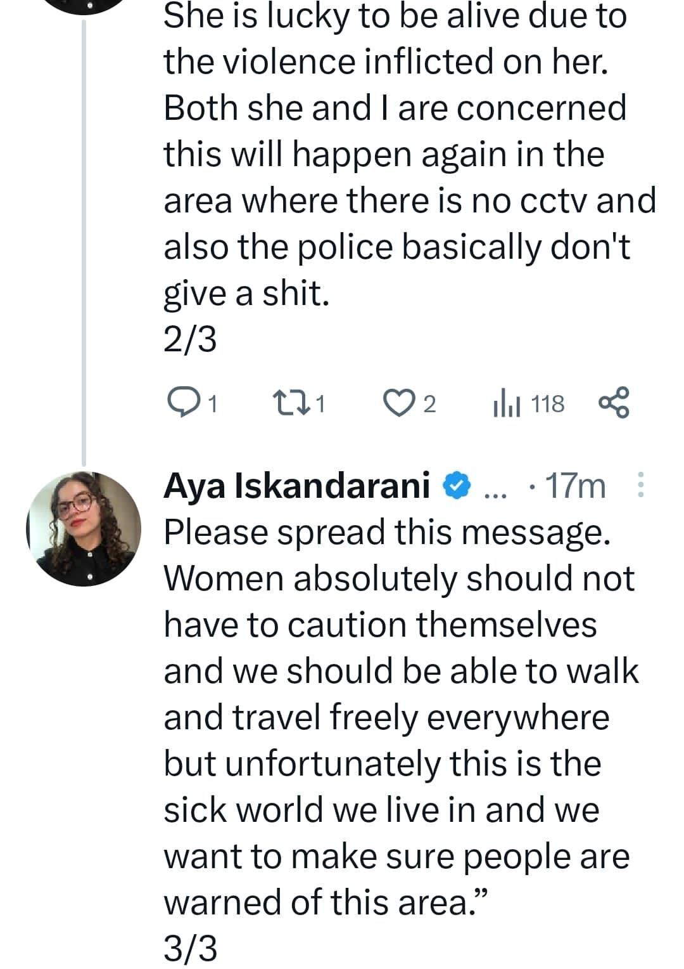Click the reply count number 1
This screenshot has height=969, width=684.
tap(213, 404)
